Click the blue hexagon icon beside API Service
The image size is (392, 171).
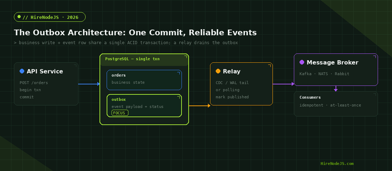(x=22, y=71)
